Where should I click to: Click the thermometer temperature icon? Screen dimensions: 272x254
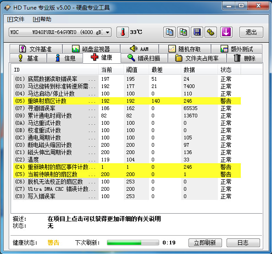point(122,32)
